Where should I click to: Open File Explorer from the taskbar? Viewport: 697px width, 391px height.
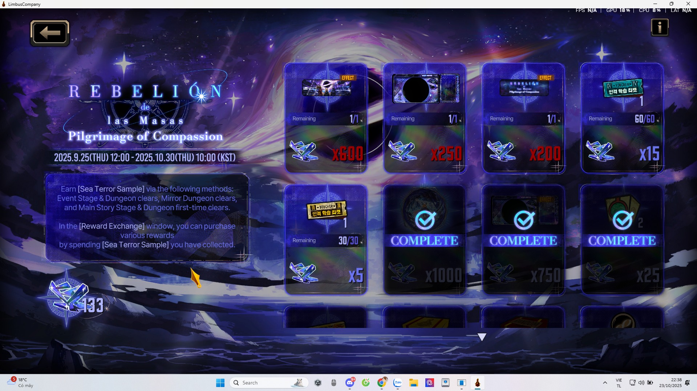coord(413,383)
